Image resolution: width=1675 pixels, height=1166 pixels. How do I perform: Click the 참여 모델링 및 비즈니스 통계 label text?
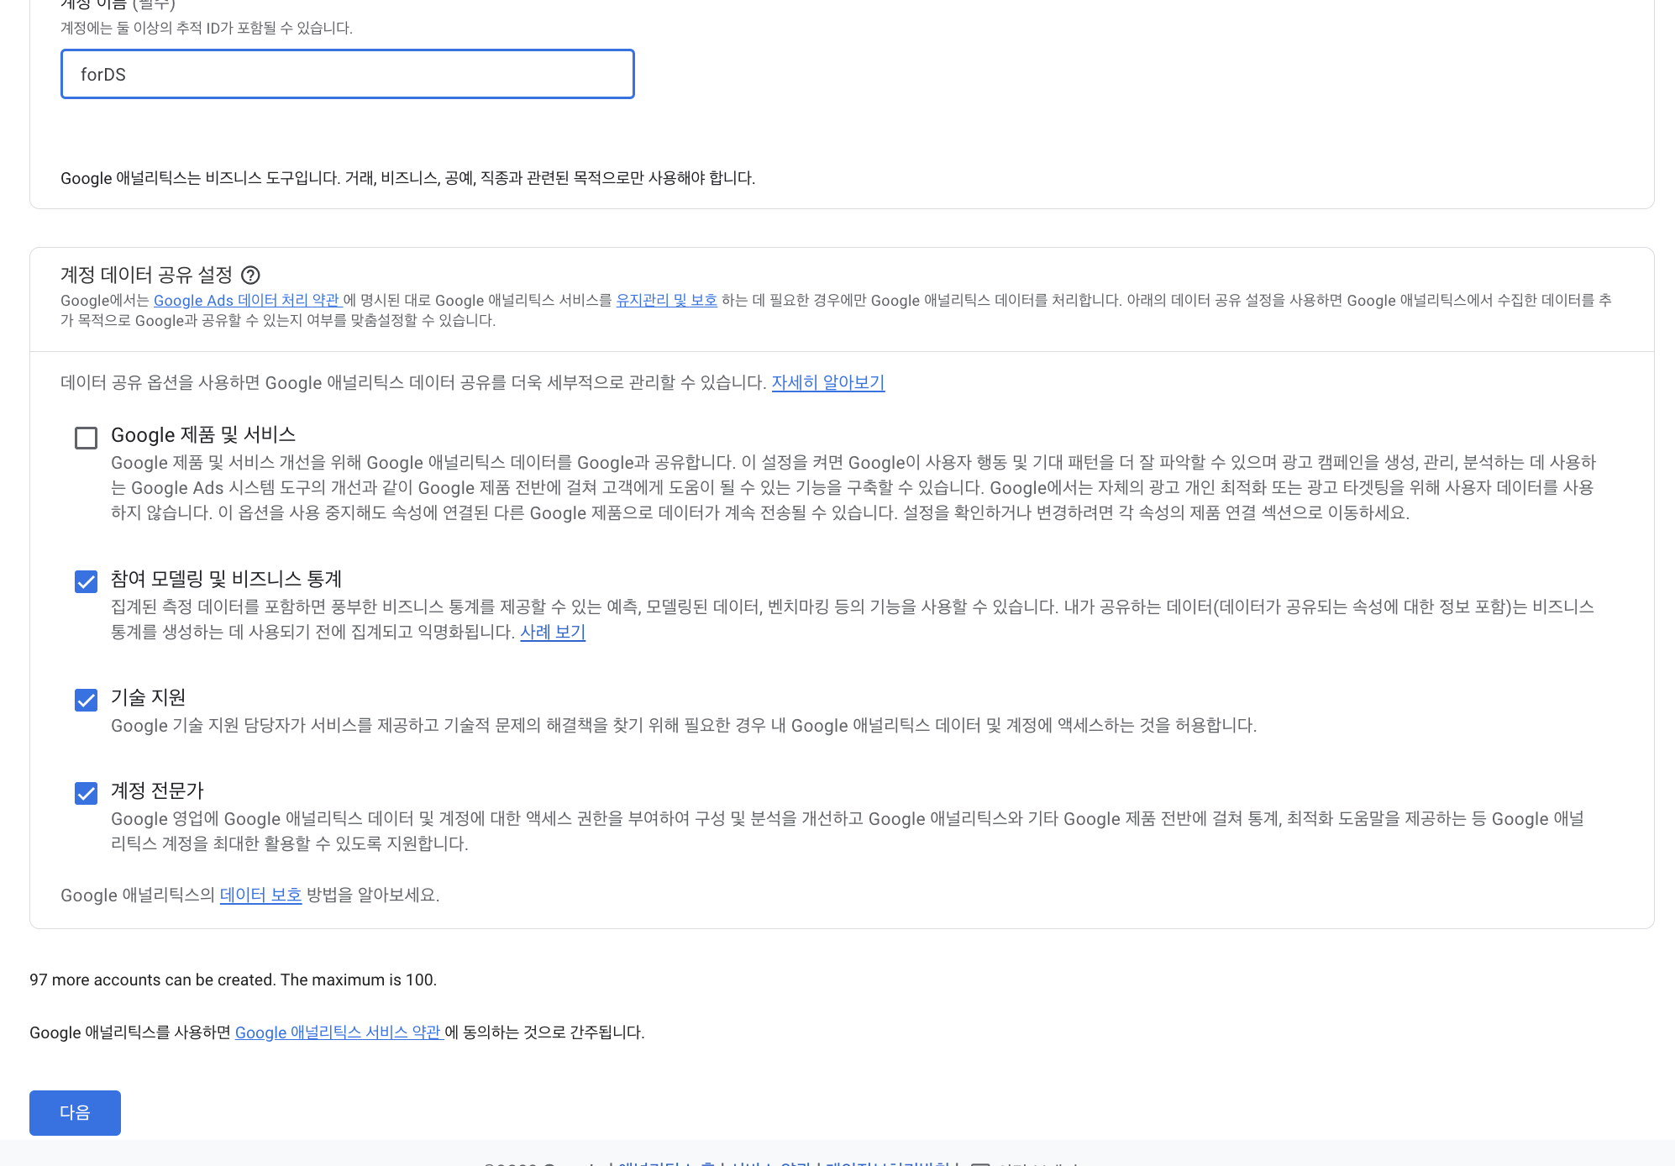[226, 579]
